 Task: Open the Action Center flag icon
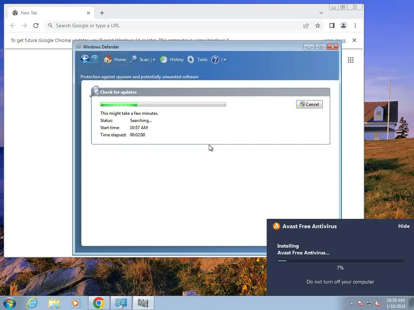pos(360,304)
